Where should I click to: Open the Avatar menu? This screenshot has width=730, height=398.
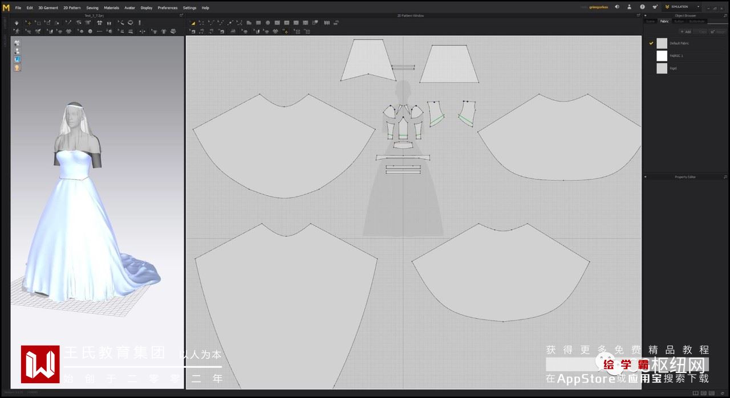[x=130, y=8]
